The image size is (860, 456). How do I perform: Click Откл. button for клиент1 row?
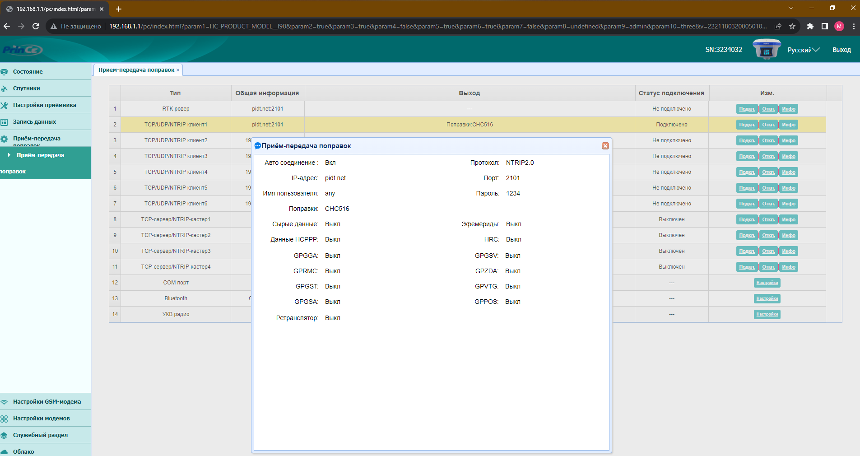(768, 125)
